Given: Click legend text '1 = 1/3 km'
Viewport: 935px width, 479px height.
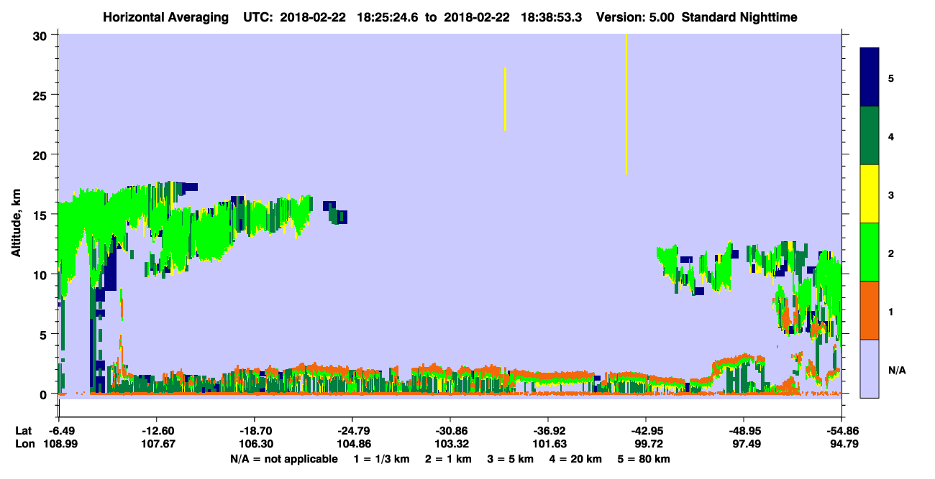Looking at the screenshot, I should pyautogui.click(x=383, y=459).
